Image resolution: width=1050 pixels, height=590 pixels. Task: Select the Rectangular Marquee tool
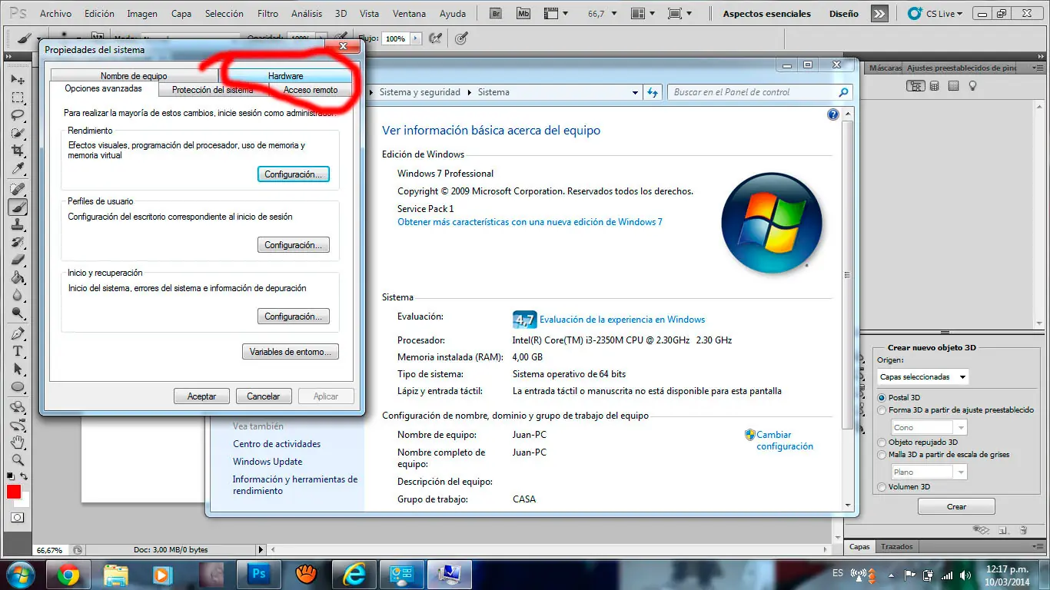coord(18,98)
